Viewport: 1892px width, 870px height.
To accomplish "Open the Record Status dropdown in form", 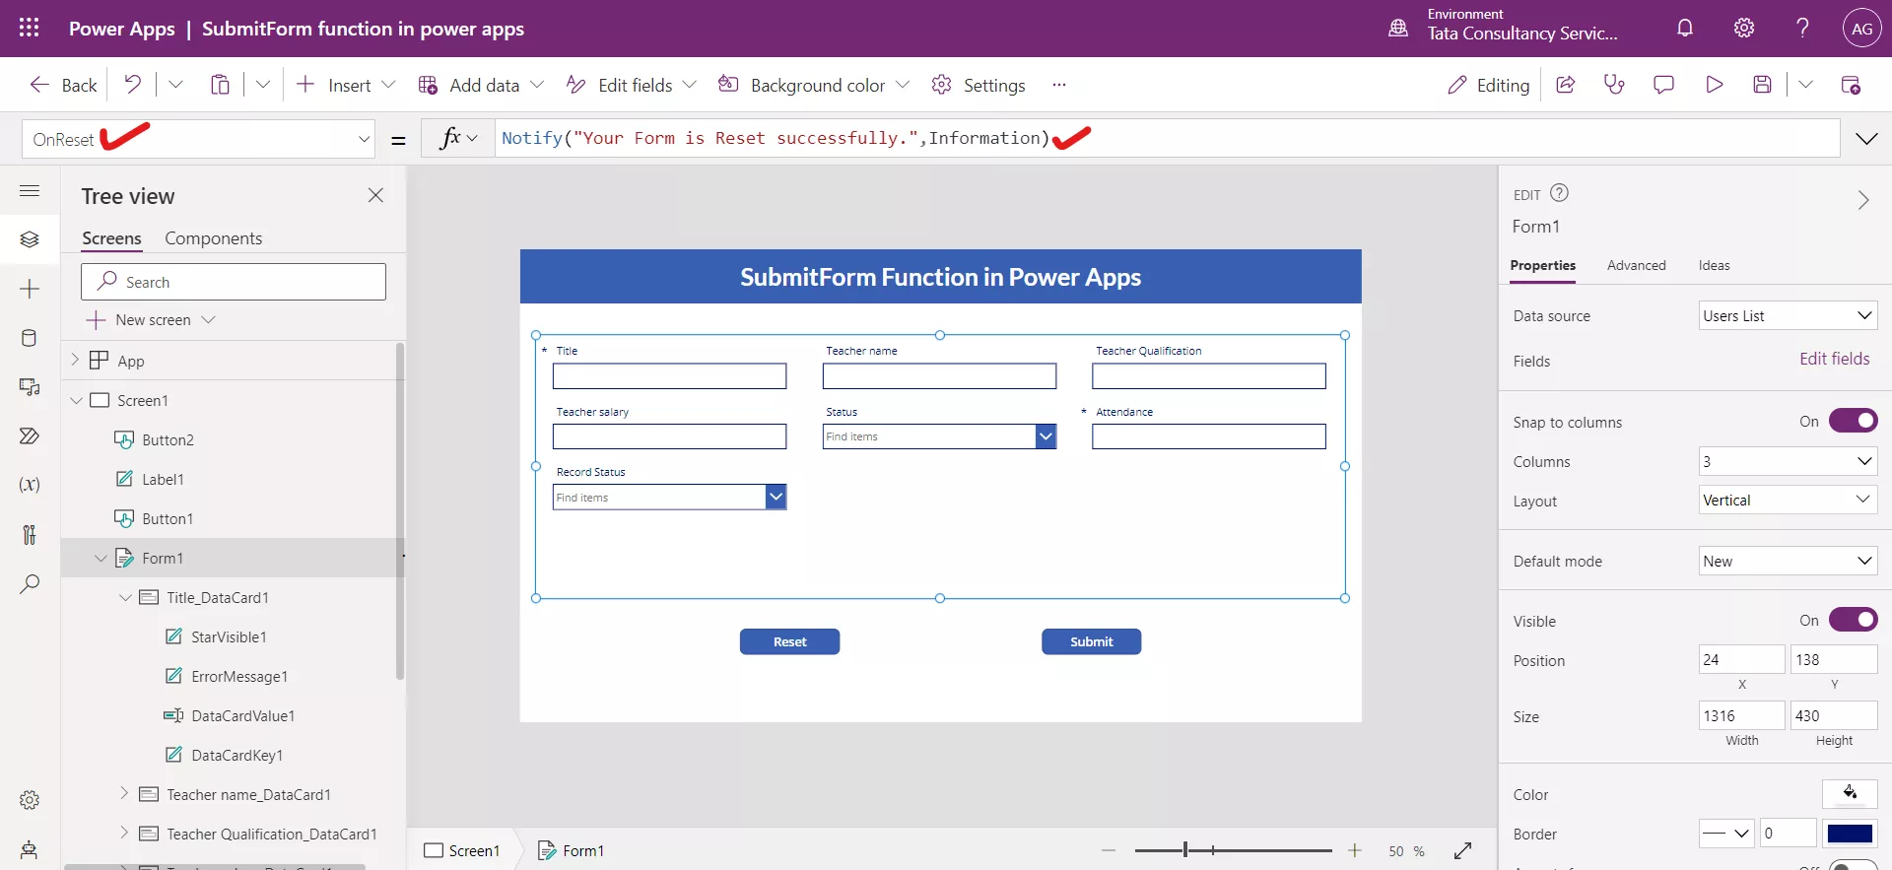I will tap(776, 497).
